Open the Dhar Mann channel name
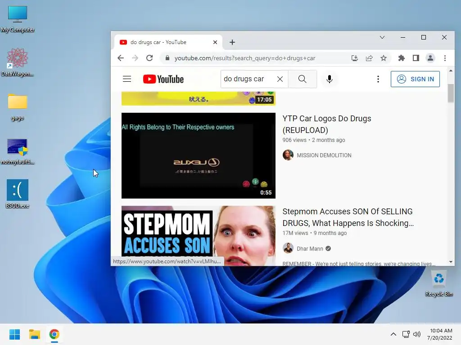461x345 pixels. (310, 248)
